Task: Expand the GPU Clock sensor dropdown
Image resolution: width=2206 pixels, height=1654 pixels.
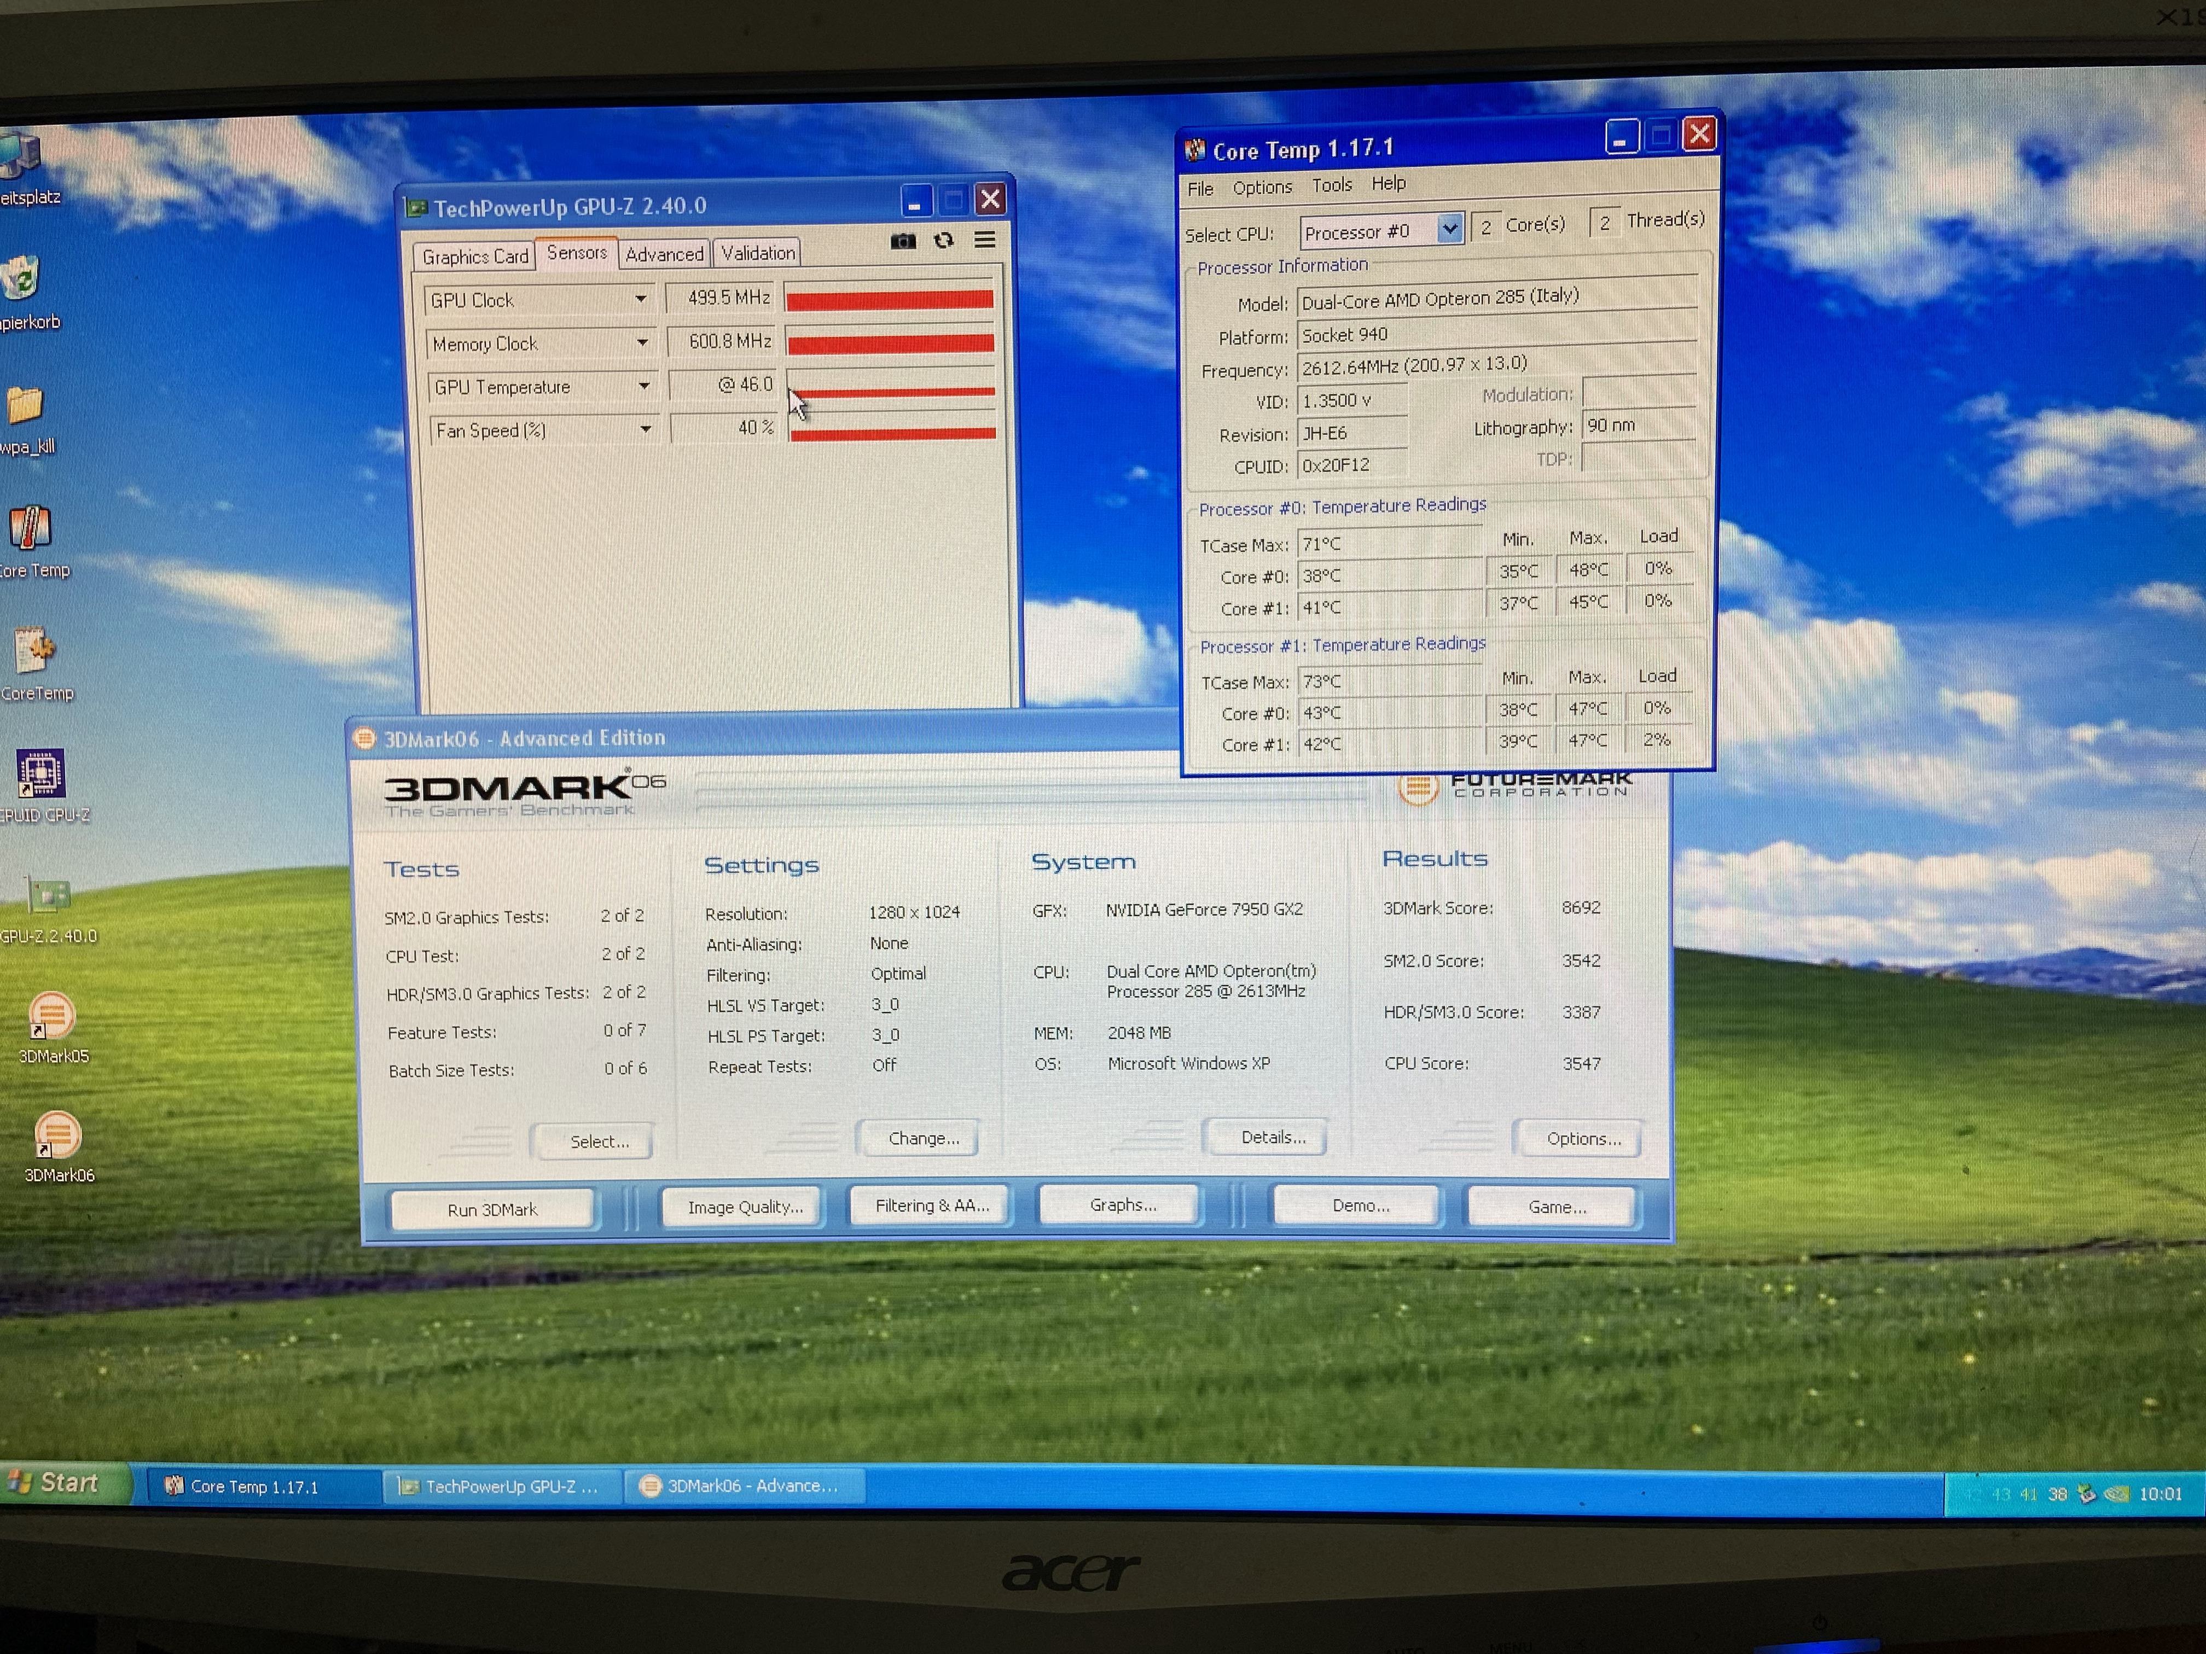Action: pos(641,299)
